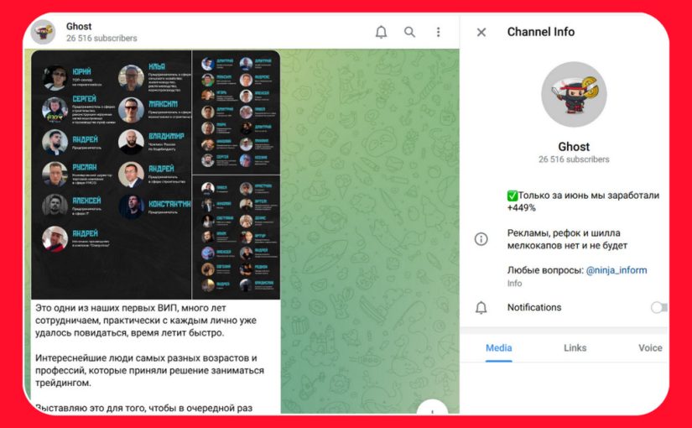This screenshot has width=692, height=428.
Task: Mute channel using header bell icon
Action: (381, 32)
